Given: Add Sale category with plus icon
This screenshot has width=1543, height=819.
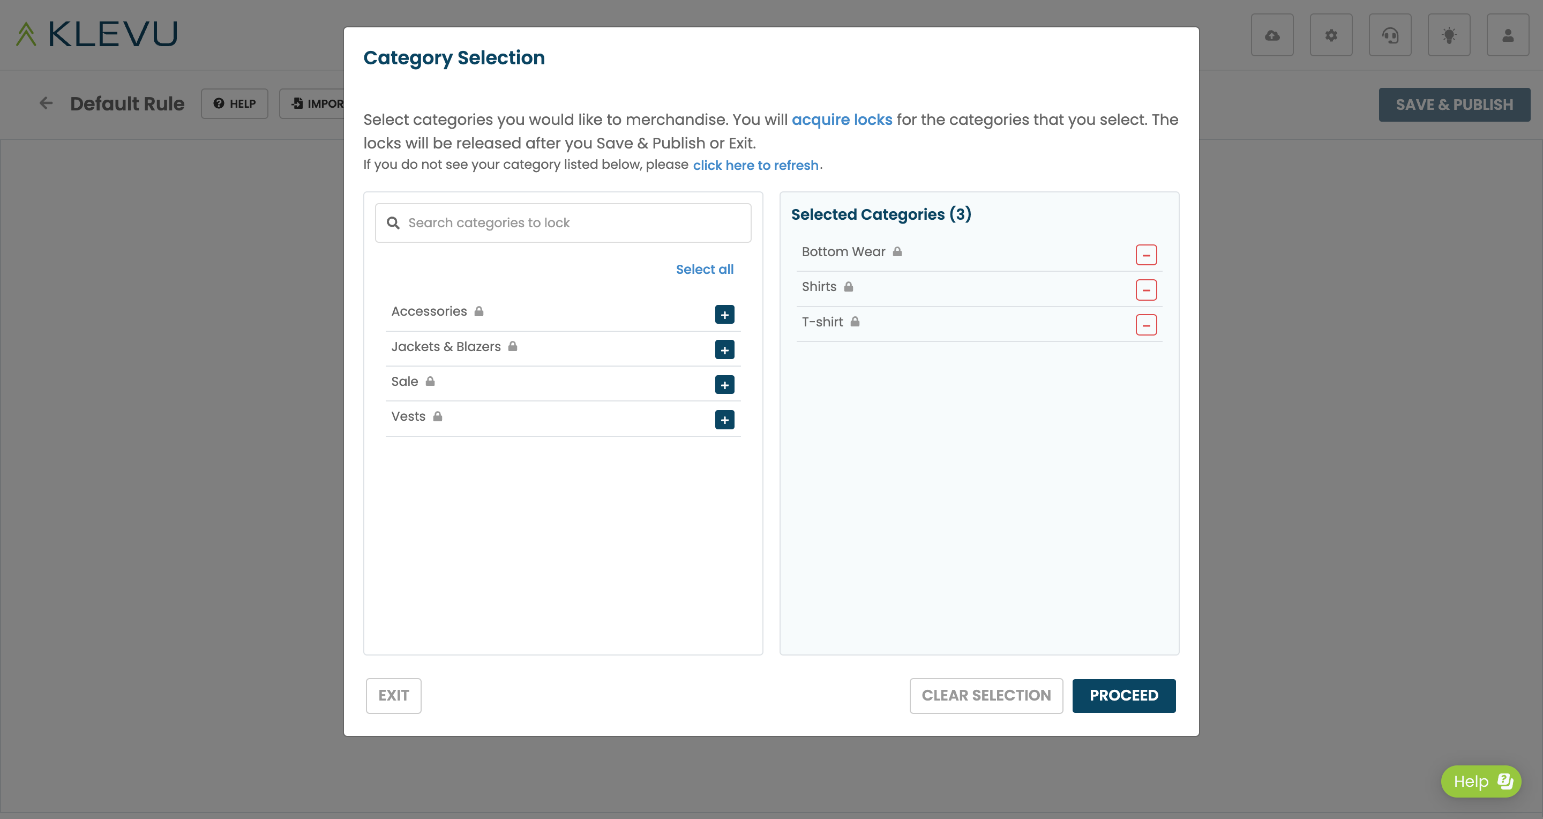Looking at the screenshot, I should (724, 385).
